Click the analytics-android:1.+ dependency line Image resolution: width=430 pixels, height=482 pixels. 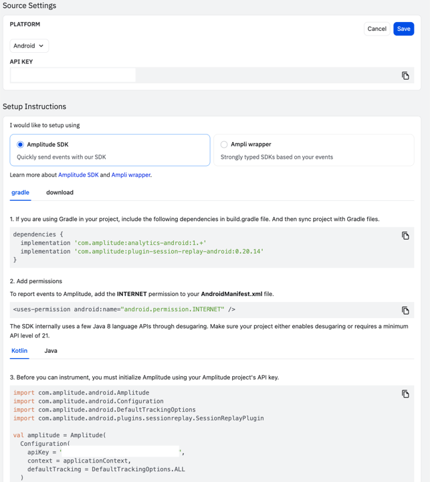click(x=113, y=243)
